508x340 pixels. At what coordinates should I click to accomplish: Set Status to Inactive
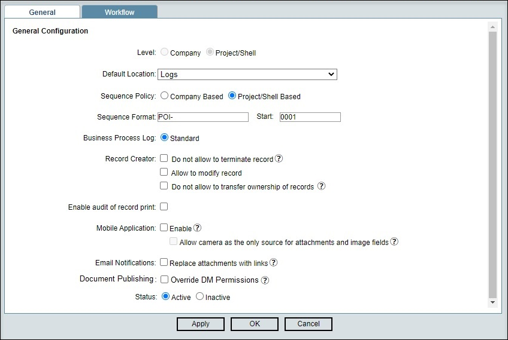tap(200, 296)
